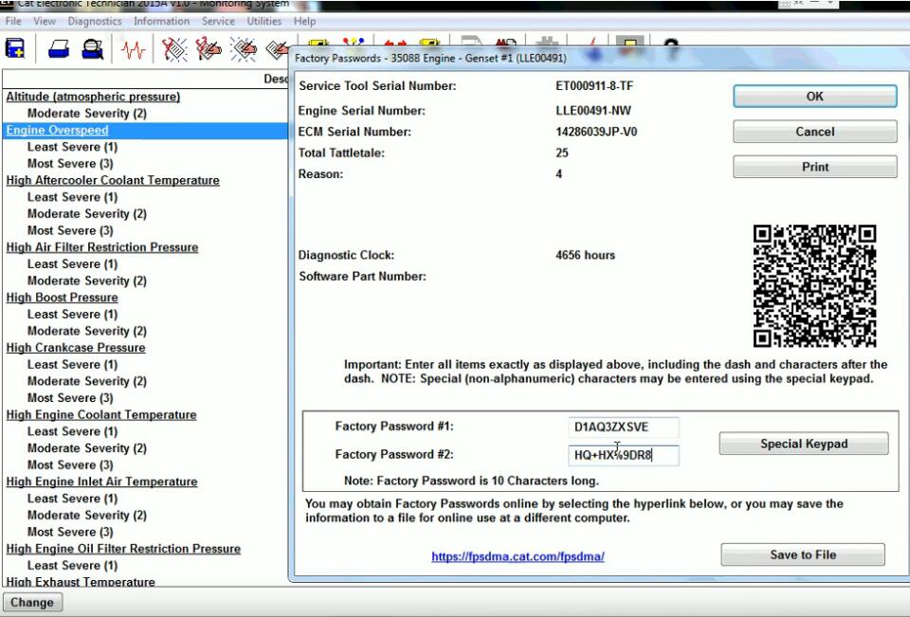
Task: Select High Crankcase Pressure
Action: pos(76,348)
